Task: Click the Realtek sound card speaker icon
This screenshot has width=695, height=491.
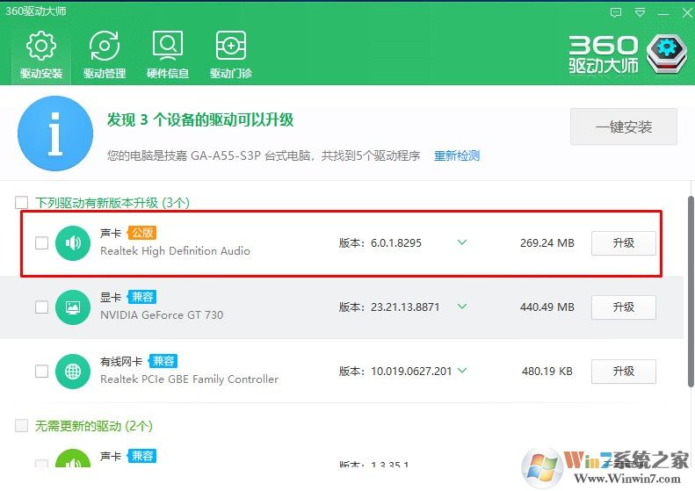Action: 73,242
